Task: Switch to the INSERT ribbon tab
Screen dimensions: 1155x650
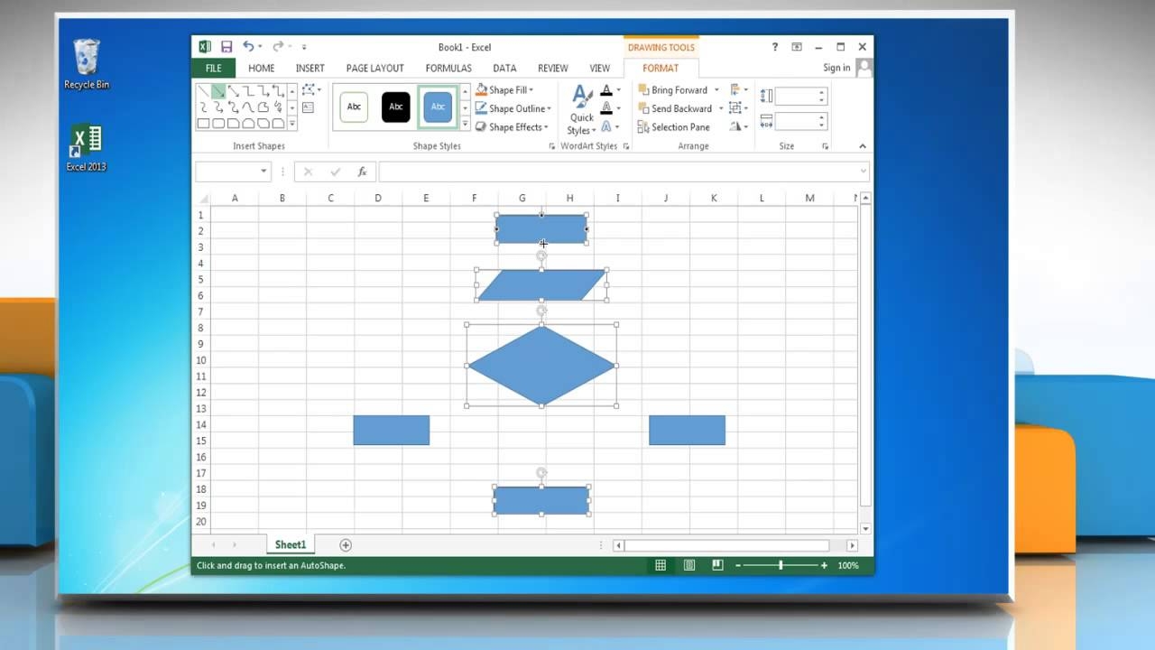Action: click(310, 68)
